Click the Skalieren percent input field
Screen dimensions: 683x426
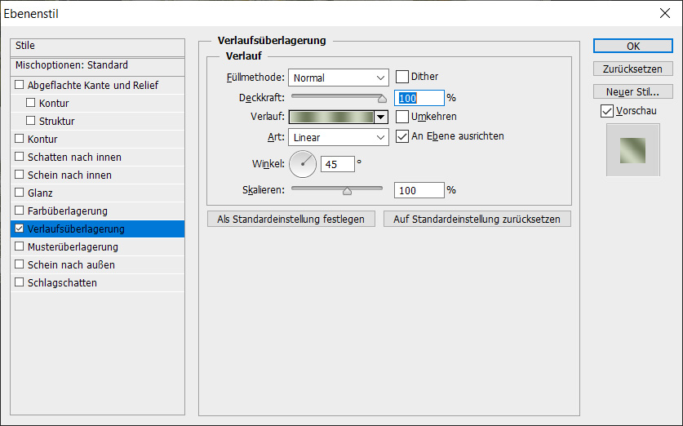coord(419,190)
